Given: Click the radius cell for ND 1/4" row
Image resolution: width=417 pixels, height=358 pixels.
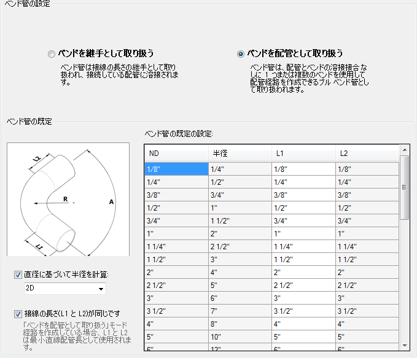Looking at the screenshot, I should [x=240, y=182].
